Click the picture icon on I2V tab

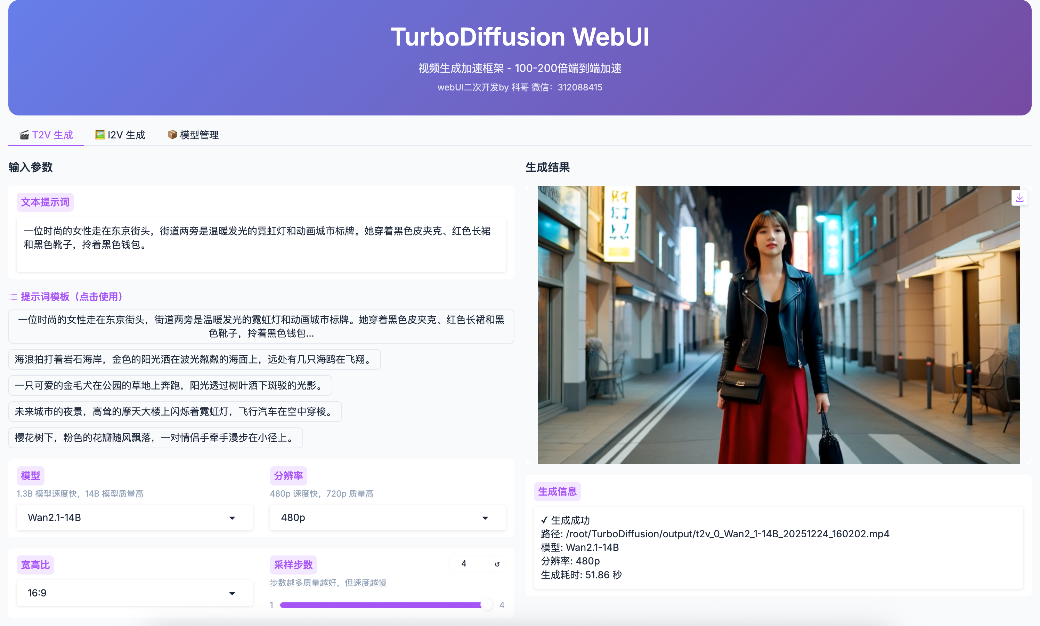[x=100, y=135]
